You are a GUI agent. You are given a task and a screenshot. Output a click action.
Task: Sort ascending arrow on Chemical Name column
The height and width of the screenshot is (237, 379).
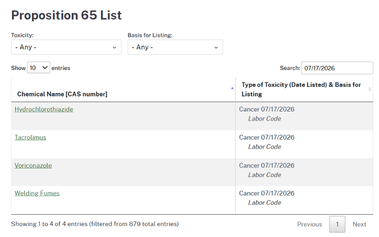[x=232, y=88]
